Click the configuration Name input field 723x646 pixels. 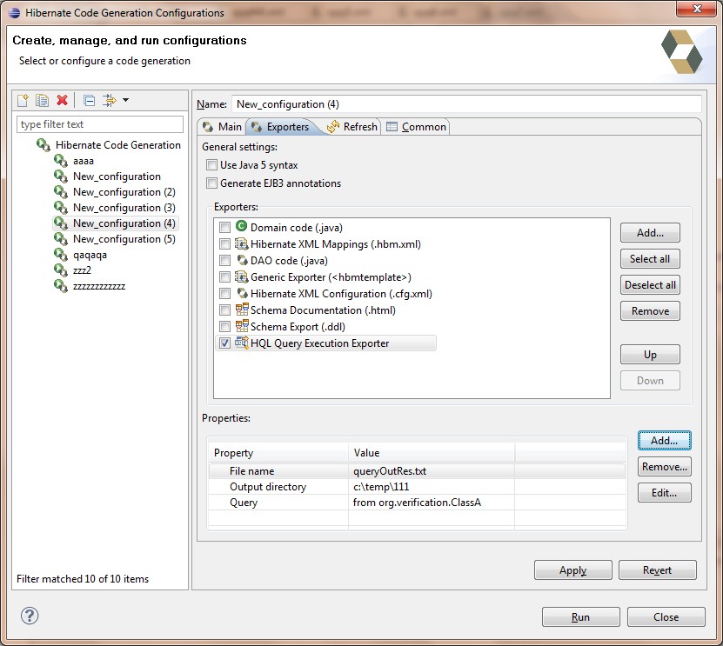click(x=466, y=104)
